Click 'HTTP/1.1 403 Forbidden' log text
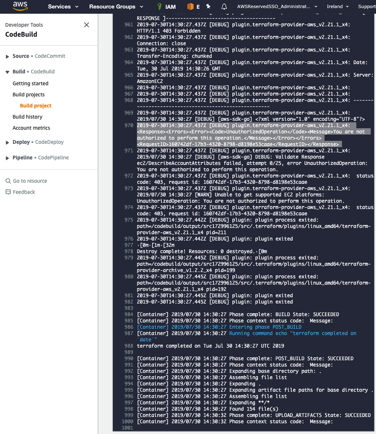Screen dimensions: 376x434 [169, 31]
